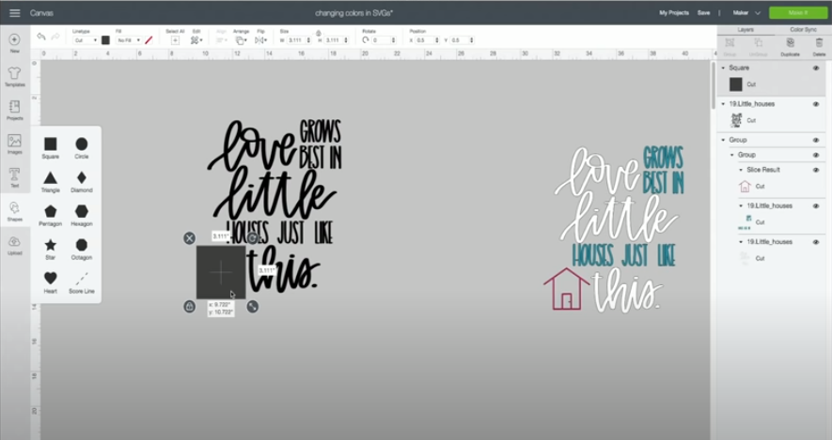The image size is (832, 440).
Task: Collapse the Square layer entry
Action: pyautogui.click(x=723, y=68)
